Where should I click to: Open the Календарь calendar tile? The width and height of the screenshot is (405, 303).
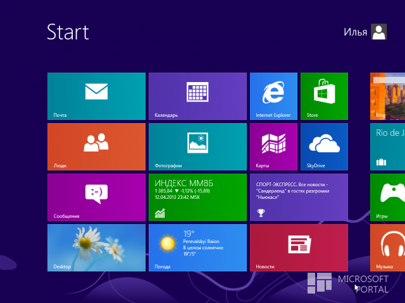[x=197, y=96]
